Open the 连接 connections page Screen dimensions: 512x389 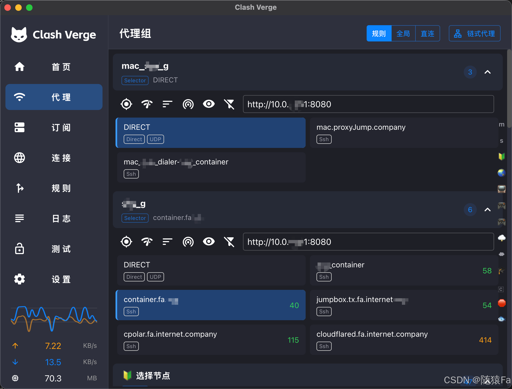(54, 158)
